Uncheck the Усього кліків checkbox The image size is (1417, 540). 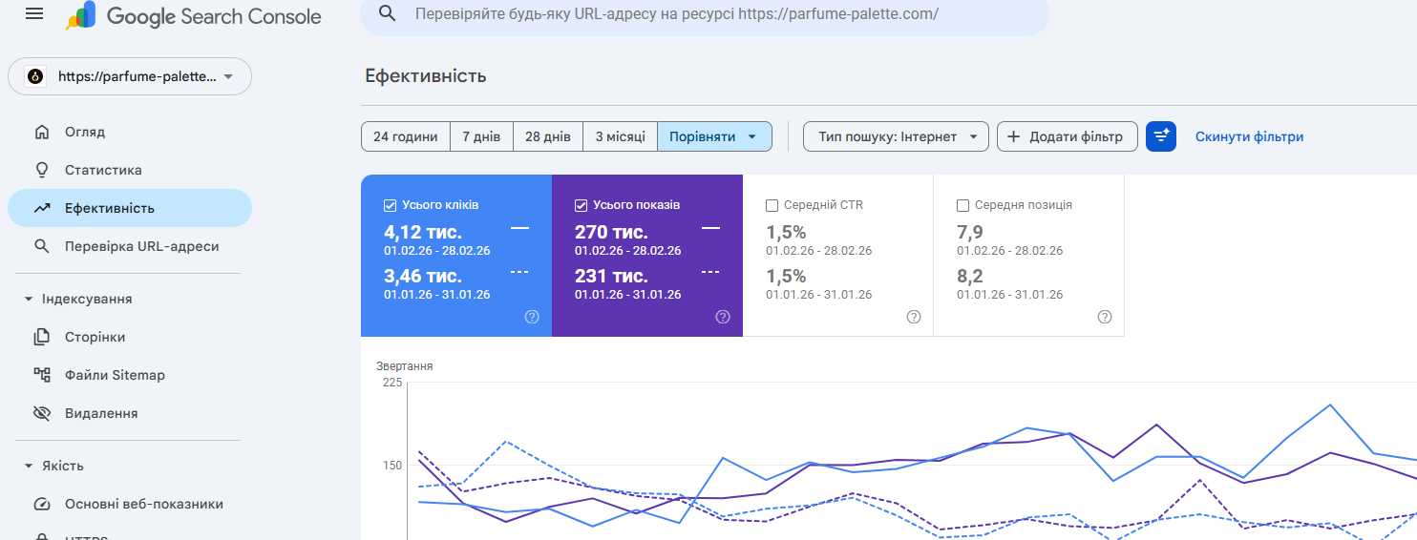[390, 205]
